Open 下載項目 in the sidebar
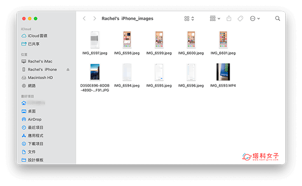The width and height of the screenshot is (302, 186). point(32,144)
